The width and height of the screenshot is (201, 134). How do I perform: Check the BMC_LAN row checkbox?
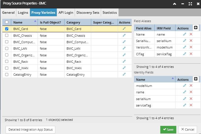click(7, 48)
